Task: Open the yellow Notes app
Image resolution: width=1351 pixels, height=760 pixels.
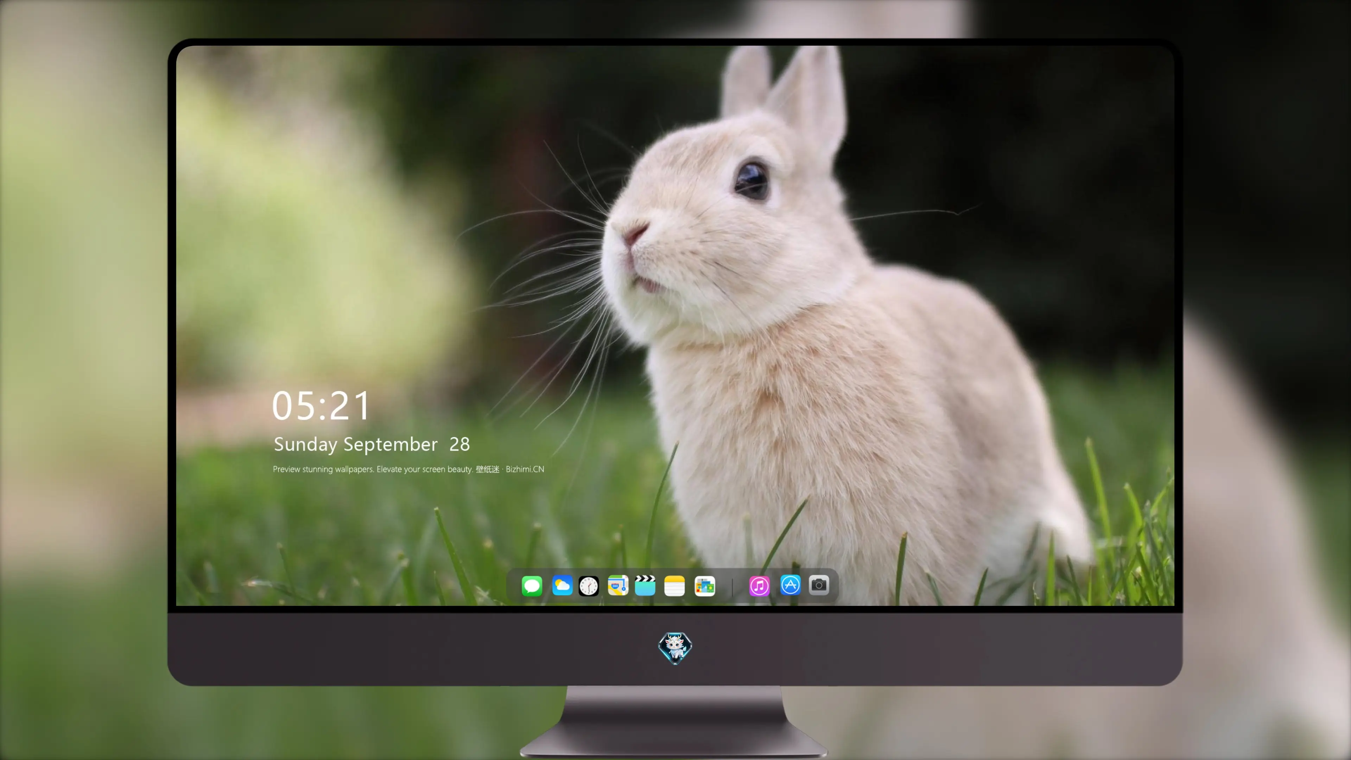Action: pyautogui.click(x=674, y=585)
